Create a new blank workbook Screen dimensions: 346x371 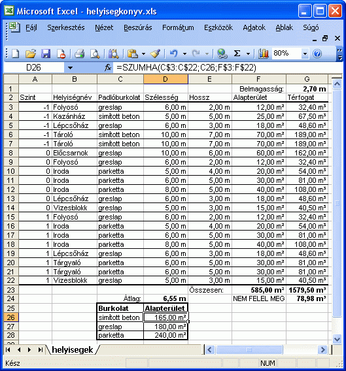click(16, 54)
